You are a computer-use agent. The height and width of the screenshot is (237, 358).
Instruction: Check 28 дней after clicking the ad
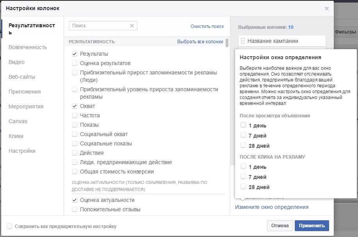[243, 186]
